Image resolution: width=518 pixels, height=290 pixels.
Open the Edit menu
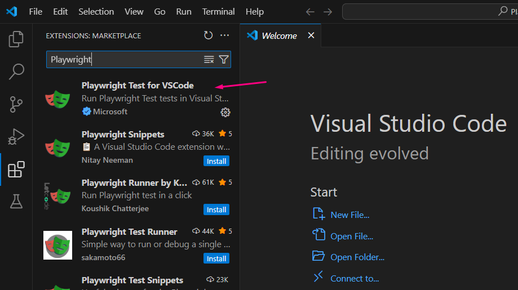pos(60,12)
